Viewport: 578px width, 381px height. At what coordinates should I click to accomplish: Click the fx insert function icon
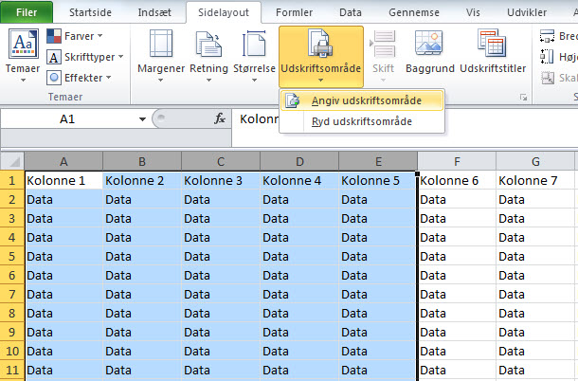pyautogui.click(x=220, y=118)
